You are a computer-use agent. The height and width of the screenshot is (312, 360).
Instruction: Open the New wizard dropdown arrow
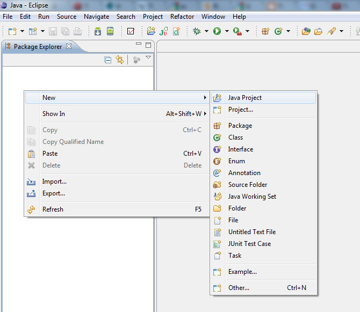click(x=22, y=31)
